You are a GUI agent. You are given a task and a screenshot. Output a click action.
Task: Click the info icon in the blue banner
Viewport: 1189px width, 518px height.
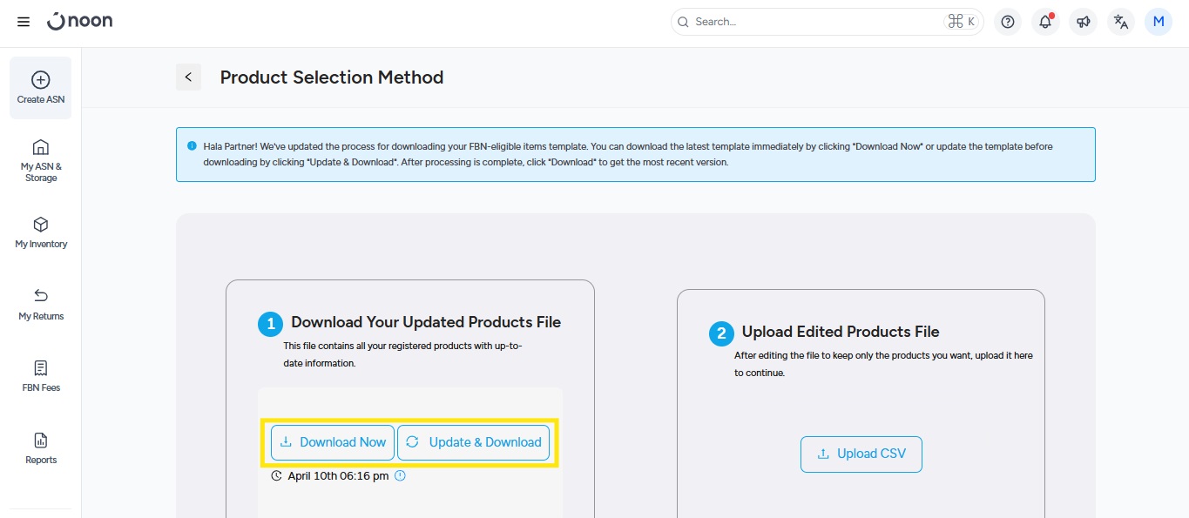point(192,146)
